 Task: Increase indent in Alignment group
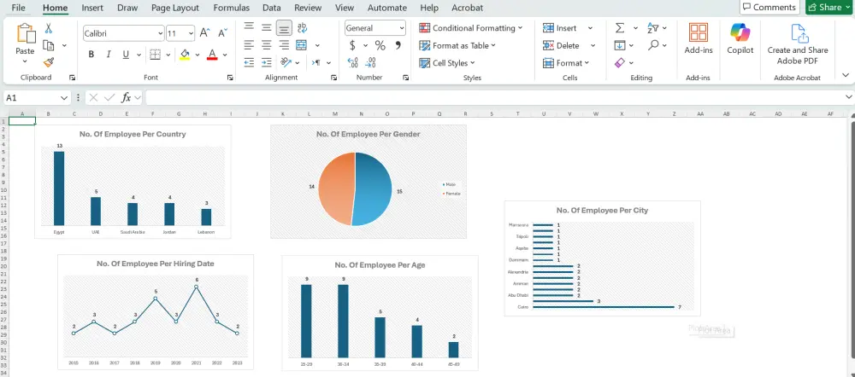pos(266,62)
